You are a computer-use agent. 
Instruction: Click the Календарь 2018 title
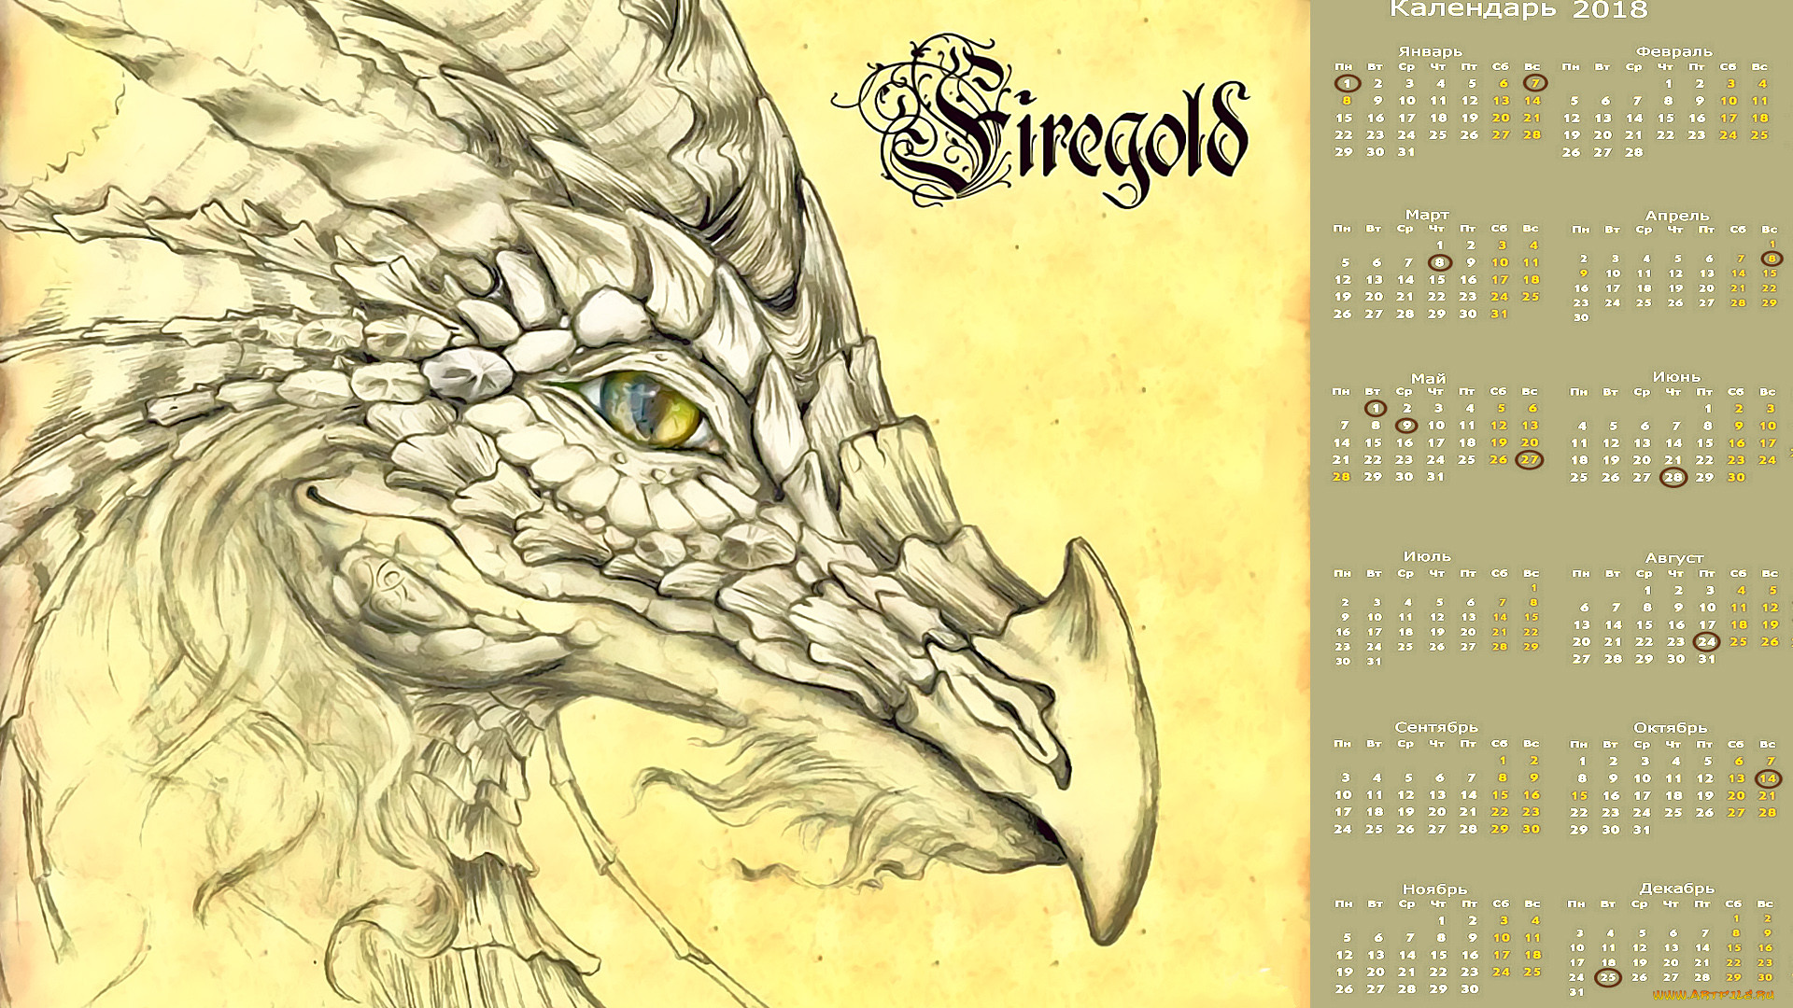[1518, 10]
